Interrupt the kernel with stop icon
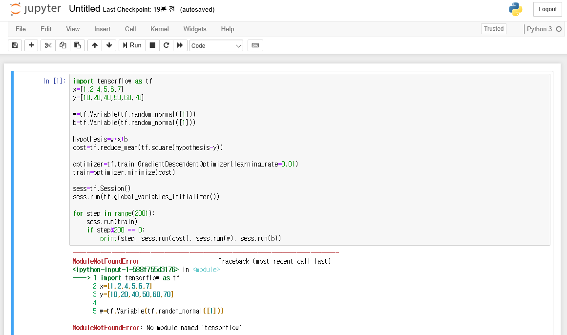 click(x=152, y=45)
